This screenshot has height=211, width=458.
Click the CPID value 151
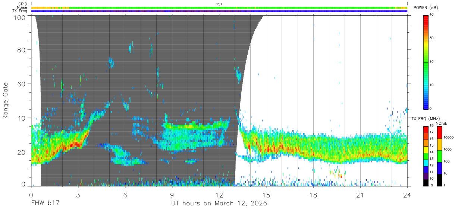click(219, 4)
